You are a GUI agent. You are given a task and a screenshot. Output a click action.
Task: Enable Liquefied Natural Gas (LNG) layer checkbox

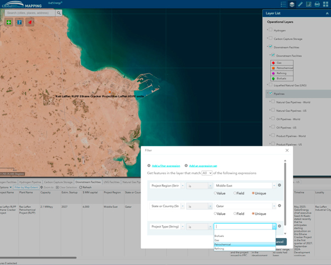point(271,84)
